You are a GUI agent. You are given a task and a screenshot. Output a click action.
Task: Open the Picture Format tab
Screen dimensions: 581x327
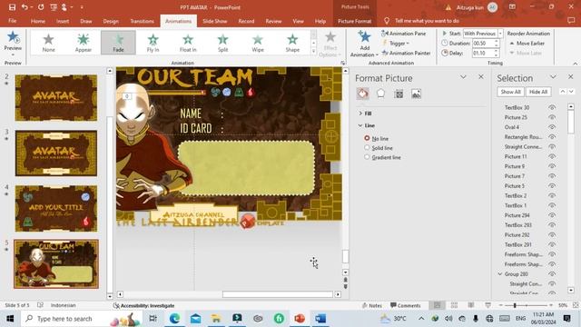[x=354, y=21]
